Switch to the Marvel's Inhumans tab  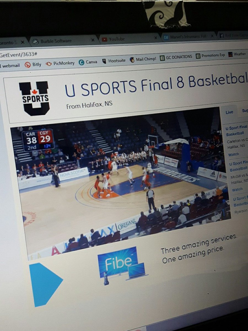pyautogui.click(x=188, y=36)
